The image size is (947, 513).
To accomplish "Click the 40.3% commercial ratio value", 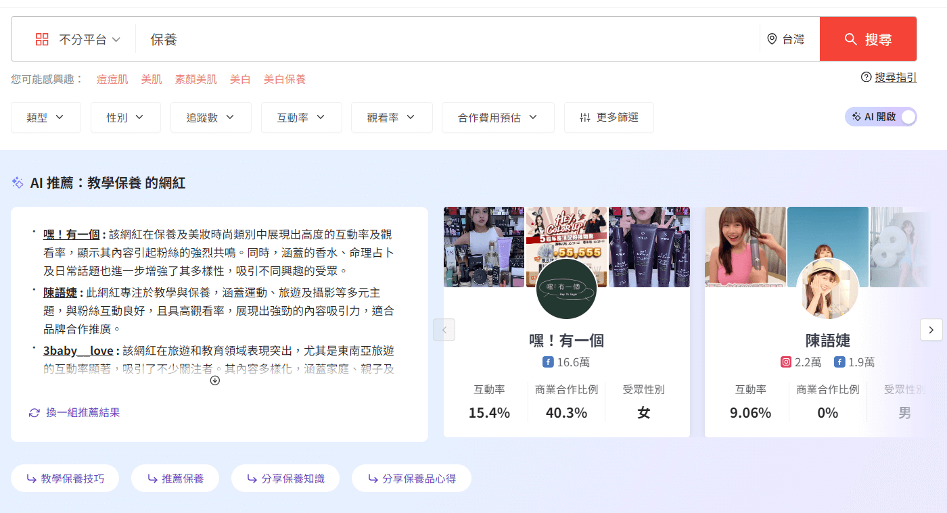I will 566,412.
